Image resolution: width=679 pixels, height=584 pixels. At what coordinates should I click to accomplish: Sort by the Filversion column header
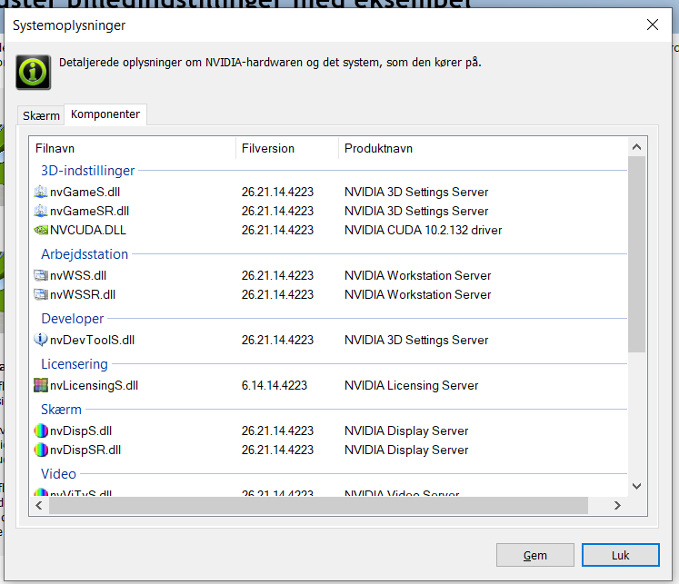(287, 148)
